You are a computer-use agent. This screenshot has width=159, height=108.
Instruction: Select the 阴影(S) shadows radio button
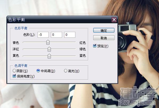click(x=14, y=71)
